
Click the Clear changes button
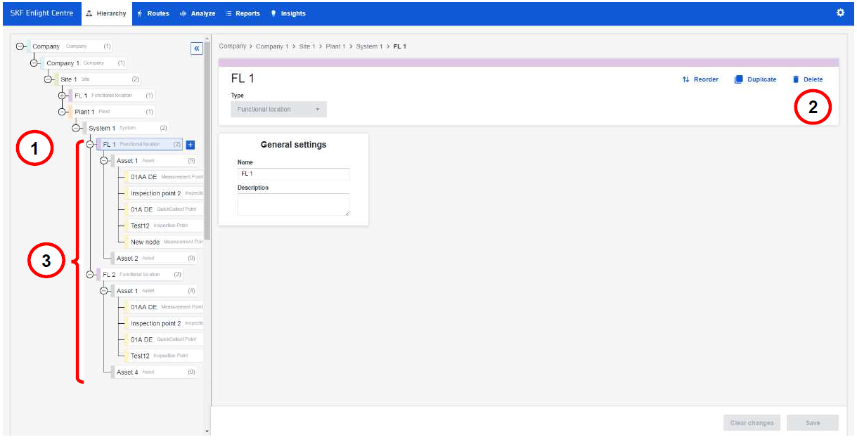[x=752, y=423]
